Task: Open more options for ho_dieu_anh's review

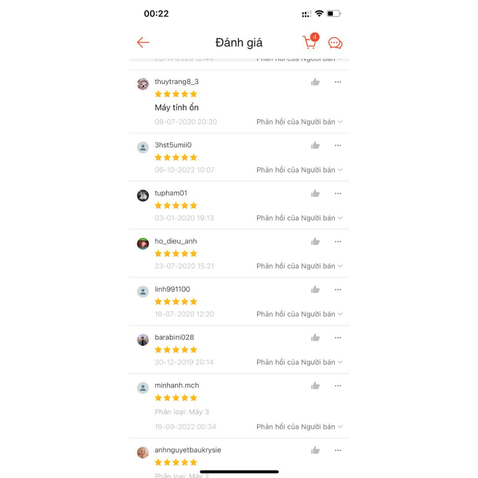Action: [x=338, y=242]
